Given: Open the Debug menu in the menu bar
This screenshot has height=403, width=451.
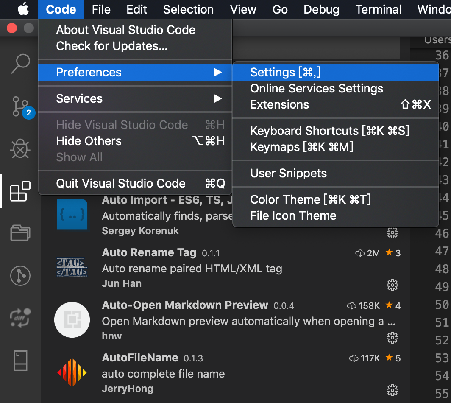Looking at the screenshot, I should click(x=321, y=9).
